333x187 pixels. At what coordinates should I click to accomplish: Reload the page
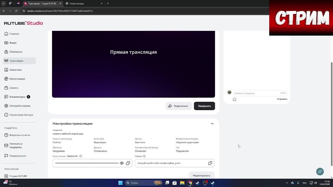pyautogui.click(x=16, y=11)
